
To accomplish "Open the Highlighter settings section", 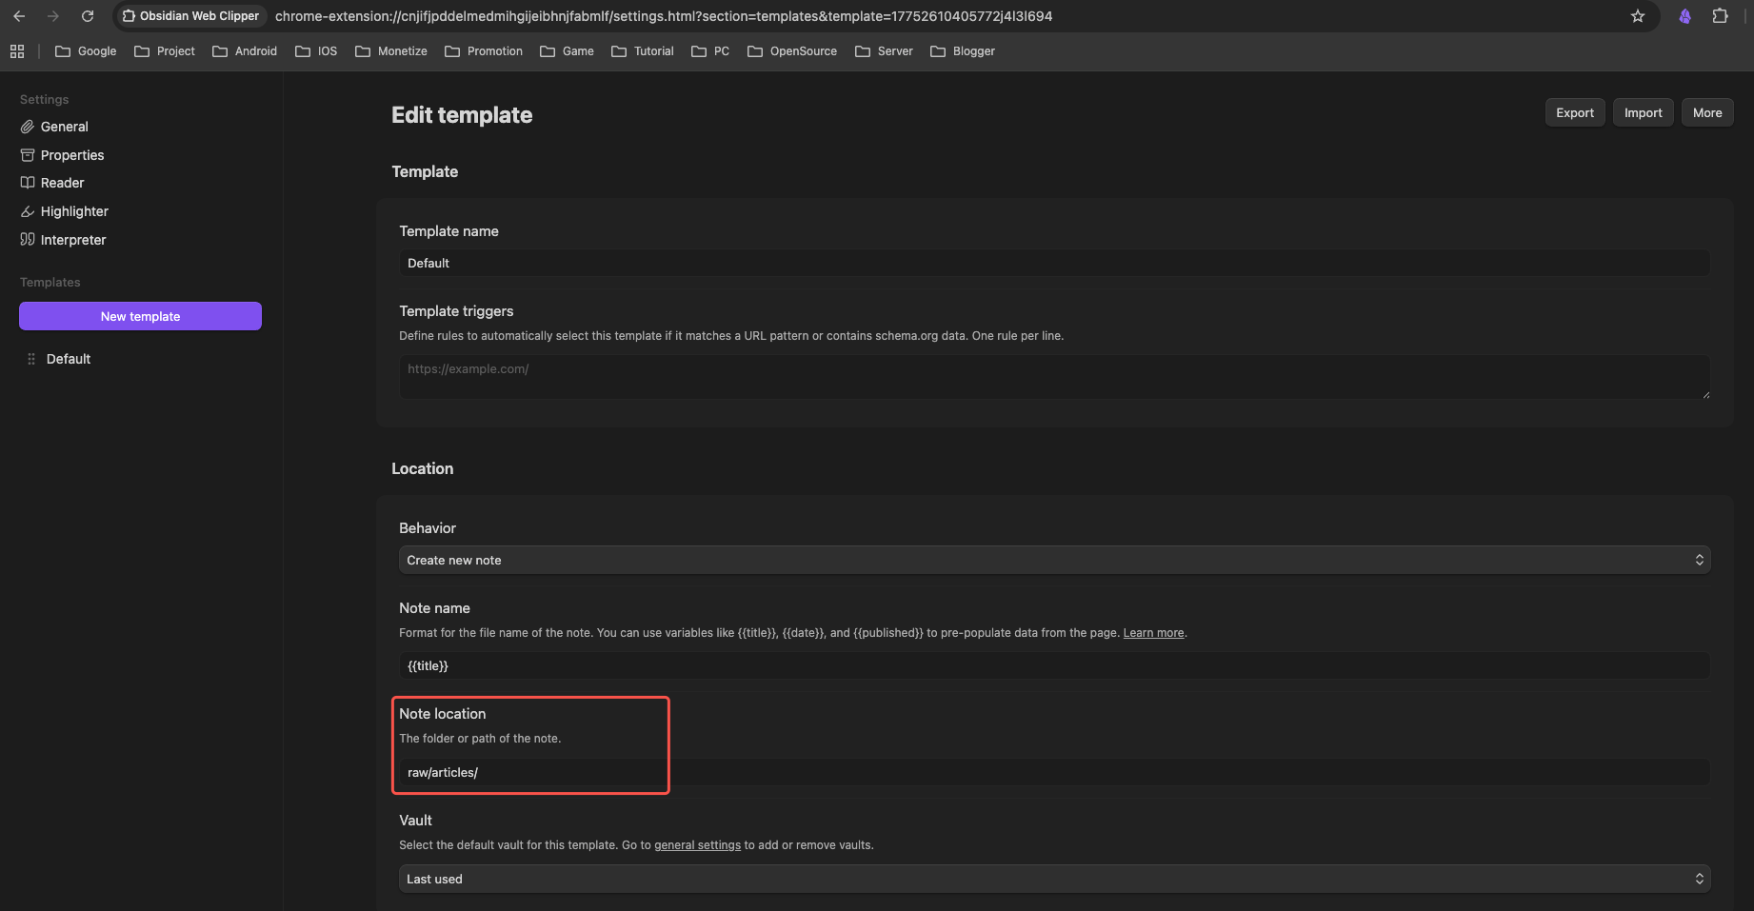I will click(x=74, y=211).
